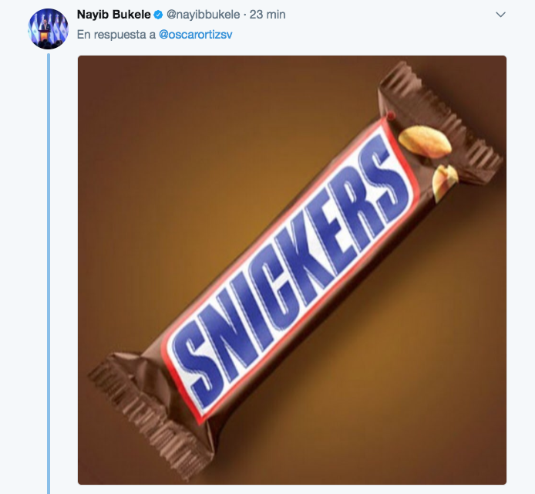Click the @nayibbukele handle
This screenshot has width=535, height=494.
[x=203, y=15]
